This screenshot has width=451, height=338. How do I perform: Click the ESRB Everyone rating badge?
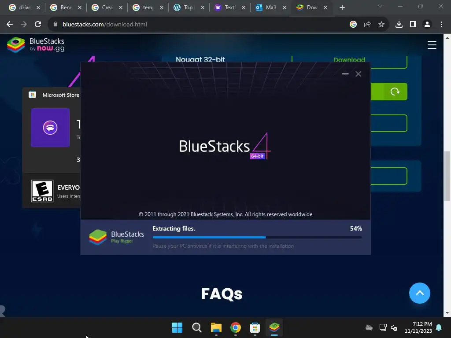pos(42,191)
